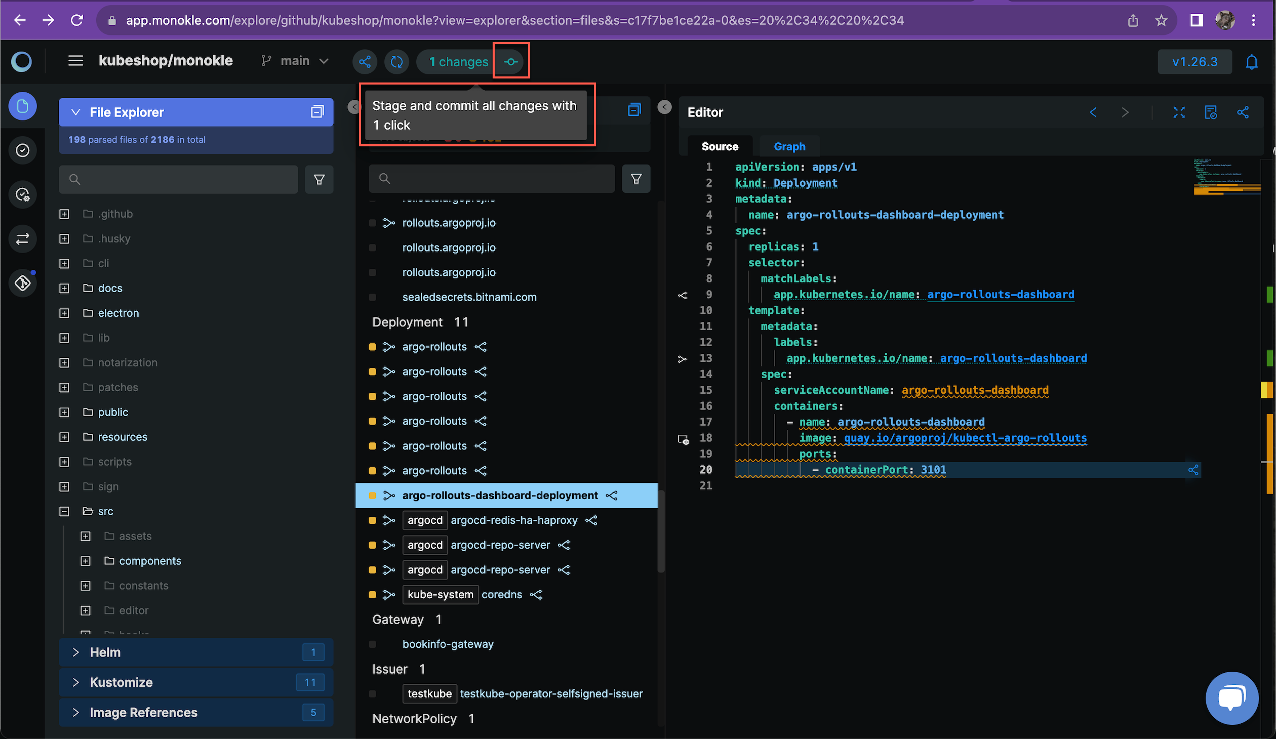The width and height of the screenshot is (1276, 739).
Task: Click the share icon in top toolbar
Action: click(x=365, y=62)
